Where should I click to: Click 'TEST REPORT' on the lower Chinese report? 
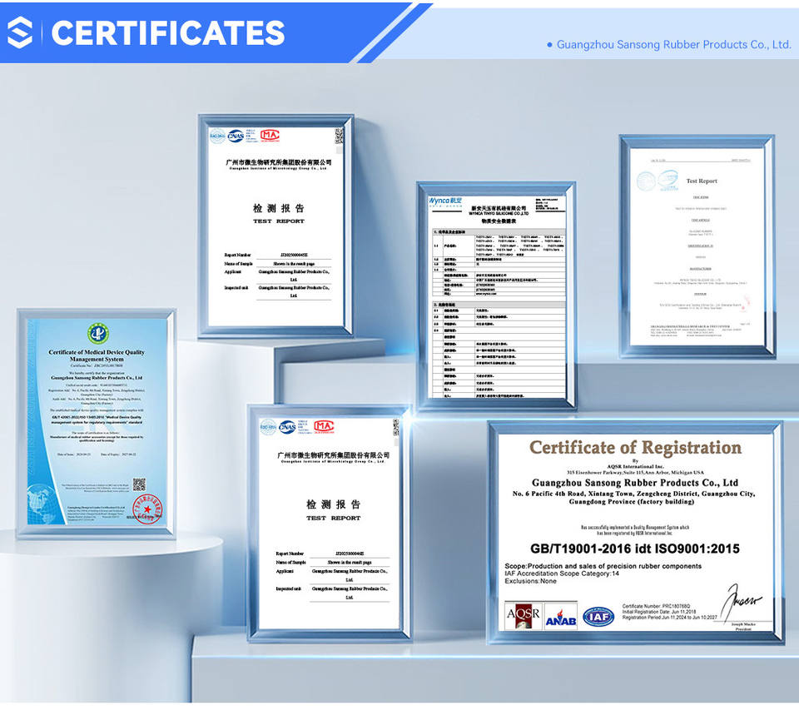point(333,518)
